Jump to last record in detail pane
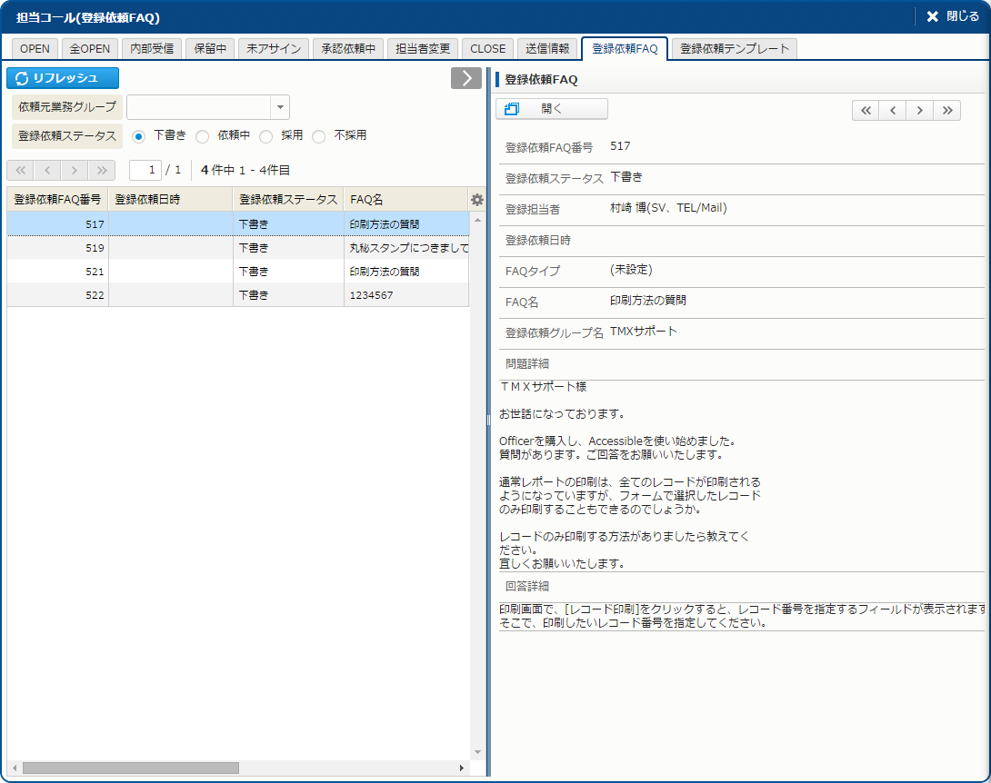The width and height of the screenshot is (991, 783). [947, 110]
